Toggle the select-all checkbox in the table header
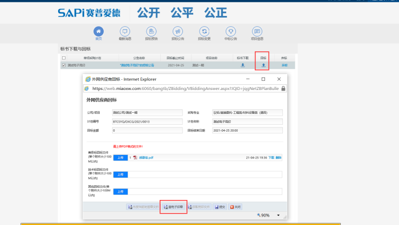Viewport: 399px width, 225px height. click(x=64, y=58)
